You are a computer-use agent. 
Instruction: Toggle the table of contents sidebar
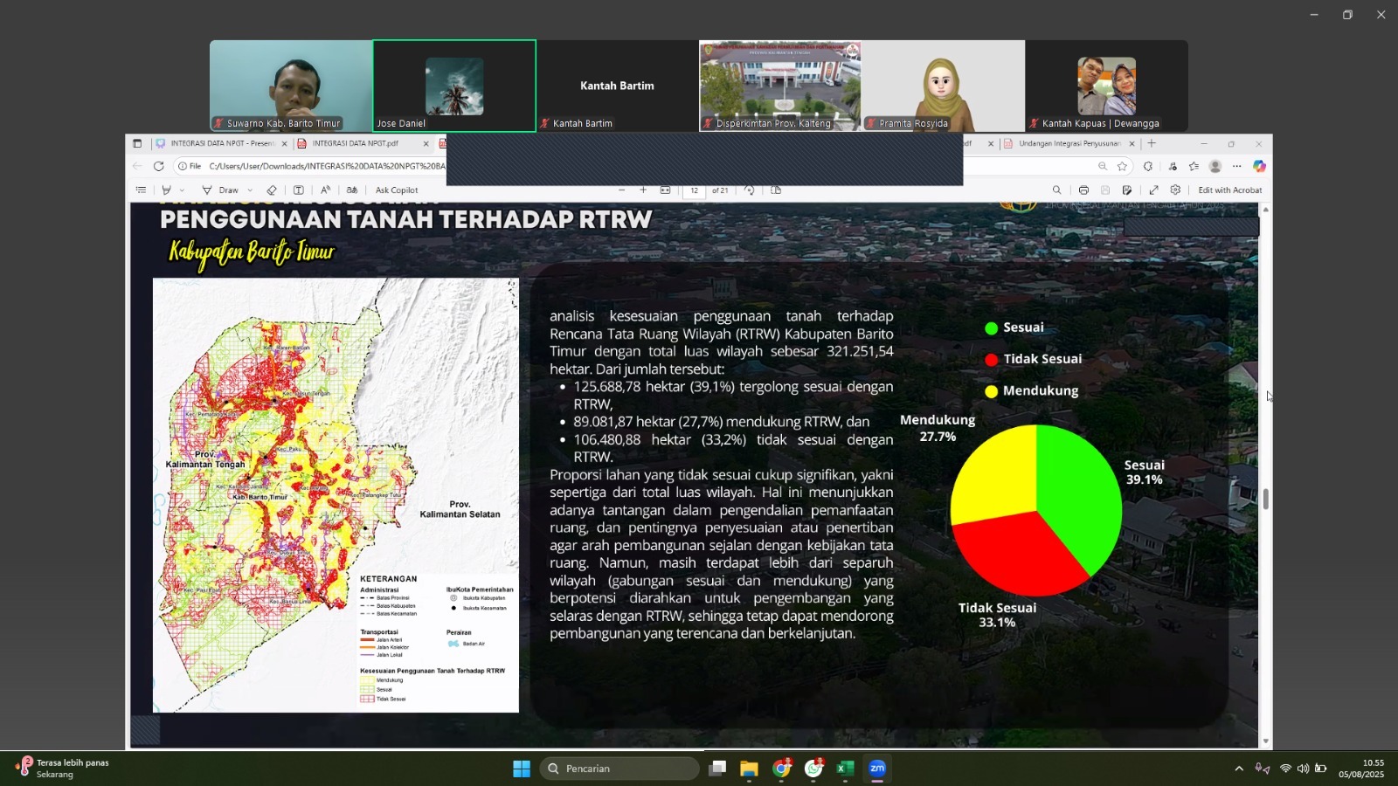coord(141,190)
